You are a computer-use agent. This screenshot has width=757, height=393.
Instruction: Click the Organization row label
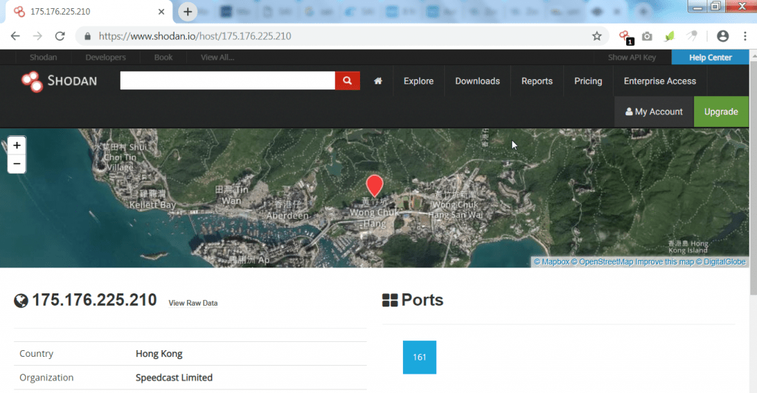pyautogui.click(x=47, y=377)
